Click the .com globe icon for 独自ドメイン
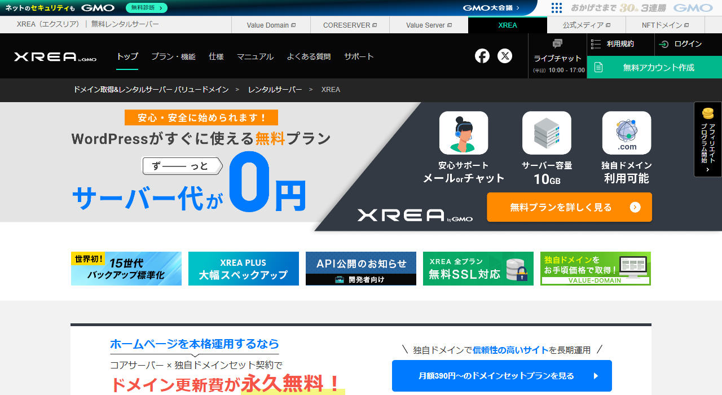The image size is (722, 395). tap(626, 133)
